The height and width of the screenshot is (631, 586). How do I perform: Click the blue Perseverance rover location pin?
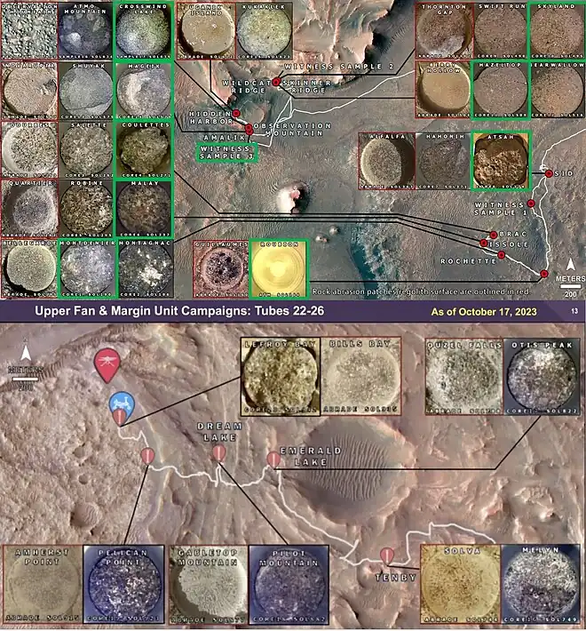tap(120, 405)
